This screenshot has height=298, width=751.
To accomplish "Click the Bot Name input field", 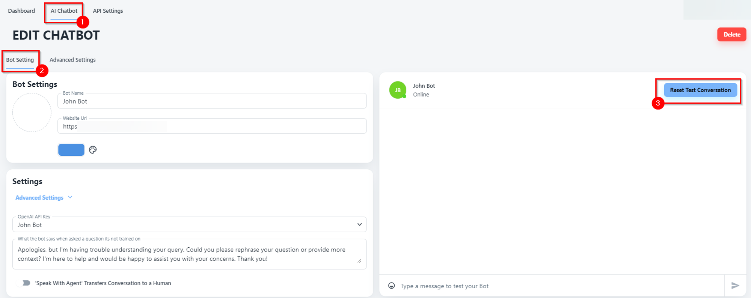I will (212, 101).
